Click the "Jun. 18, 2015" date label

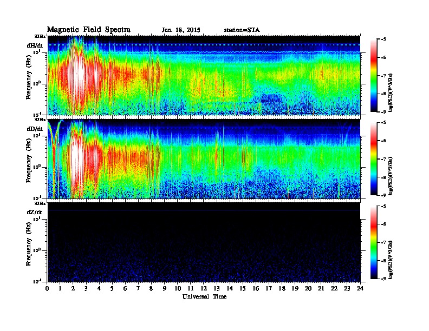point(181,30)
